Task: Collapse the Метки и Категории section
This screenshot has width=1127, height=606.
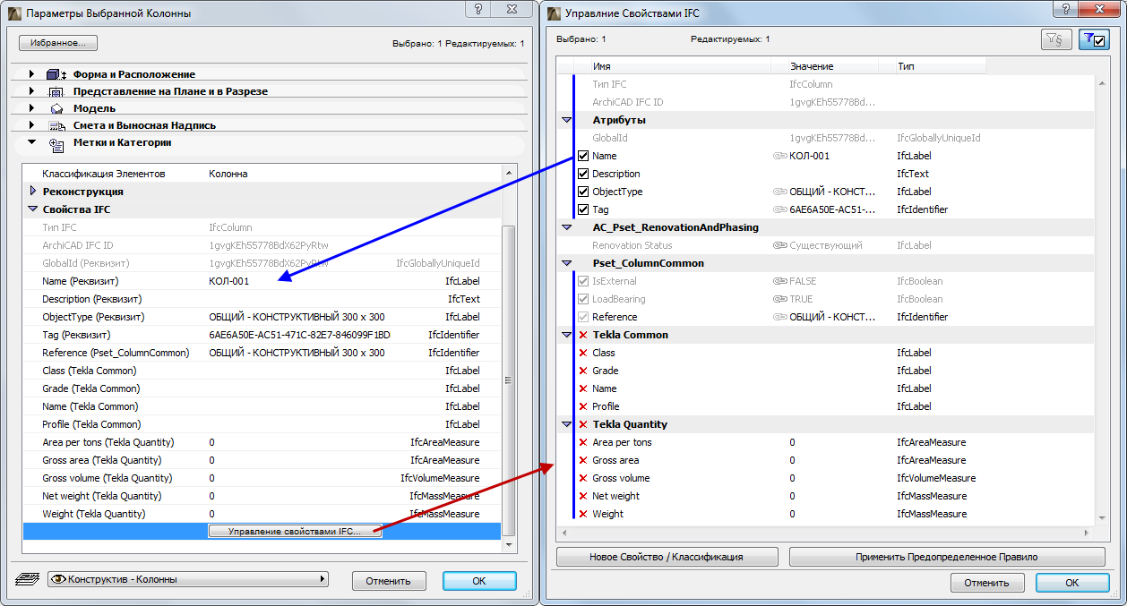Action: [31, 141]
